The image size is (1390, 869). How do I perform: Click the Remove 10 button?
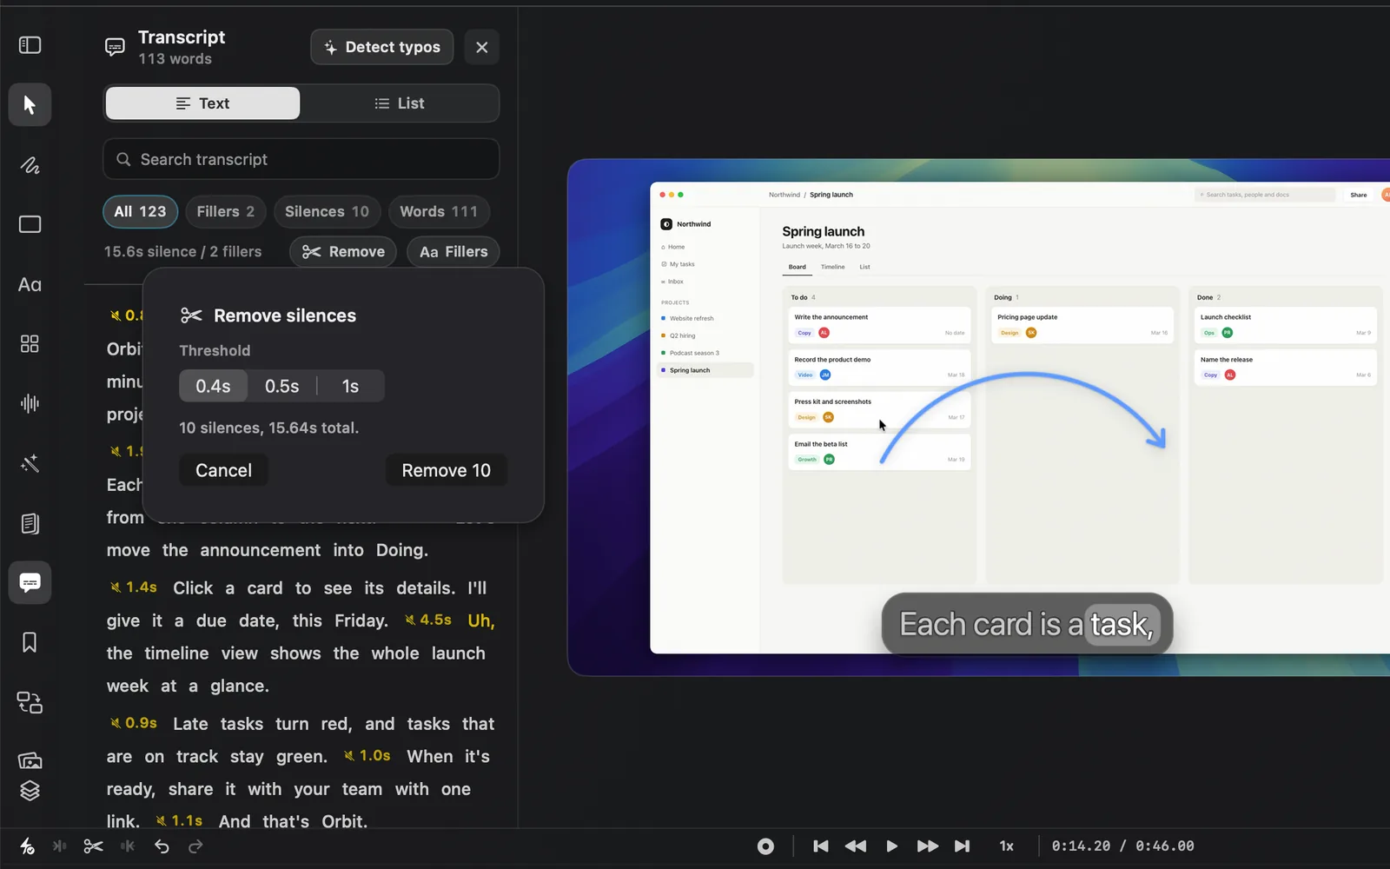[447, 470]
